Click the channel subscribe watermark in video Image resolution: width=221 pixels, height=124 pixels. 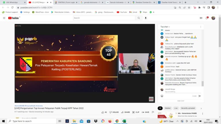(151, 99)
